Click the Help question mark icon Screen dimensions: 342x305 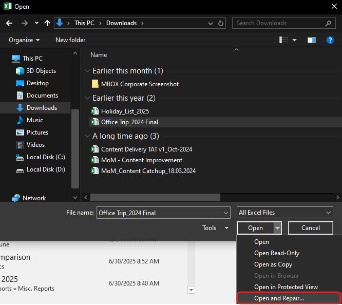330,40
